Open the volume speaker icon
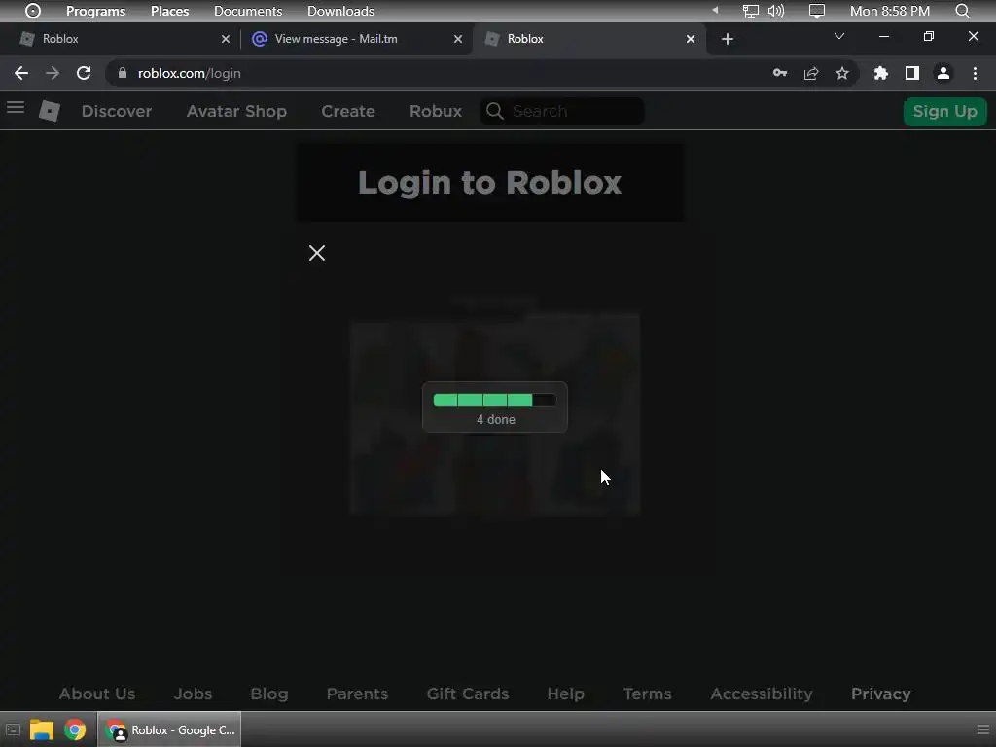The height and width of the screenshot is (747, 996). click(775, 11)
